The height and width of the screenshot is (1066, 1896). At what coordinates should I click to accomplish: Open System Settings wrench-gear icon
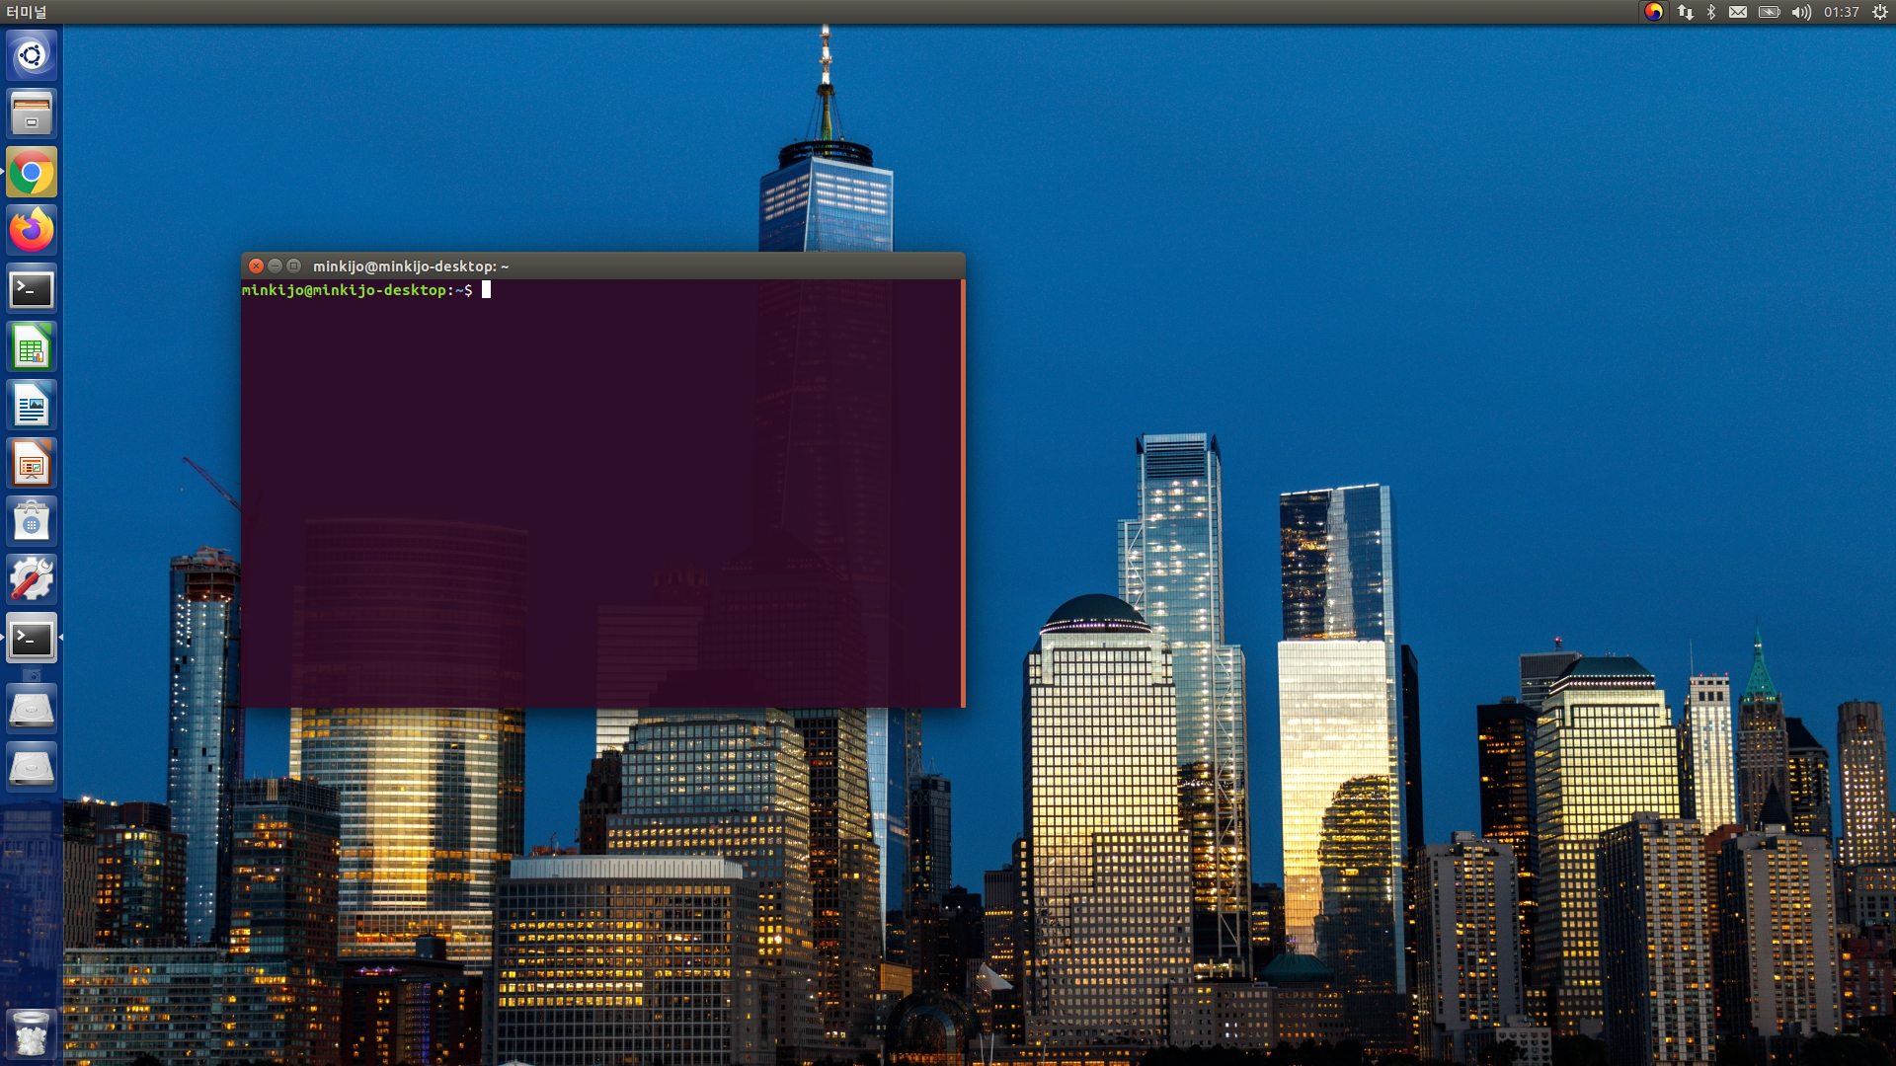coord(32,580)
